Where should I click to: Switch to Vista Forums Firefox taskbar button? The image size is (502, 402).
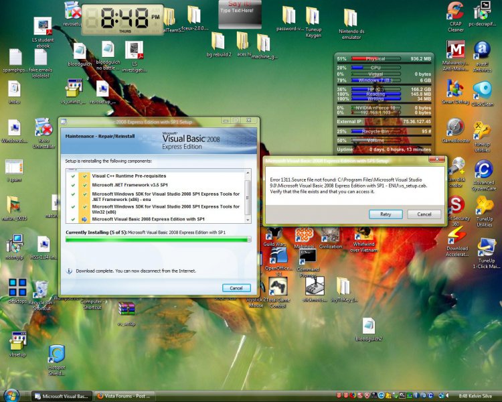pyautogui.click(x=126, y=396)
